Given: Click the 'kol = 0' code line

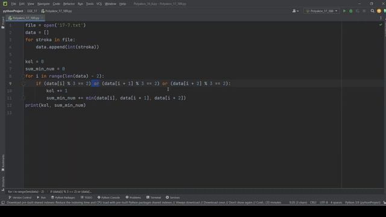Looking at the screenshot, I should click(x=34, y=61).
